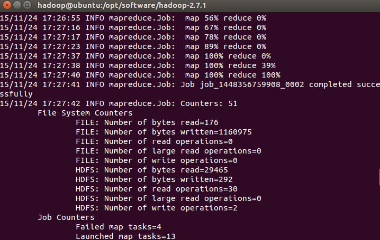Image resolution: width=380 pixels, height=240 pixels.
Task: Click the "map 100% reduce 39%" log line
Action: tap(230, 65)
